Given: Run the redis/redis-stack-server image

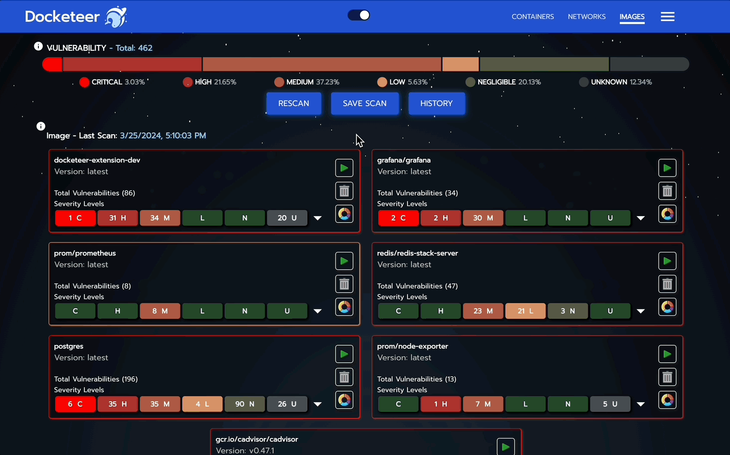Looking at the screenshot, I should click(667, 261).
